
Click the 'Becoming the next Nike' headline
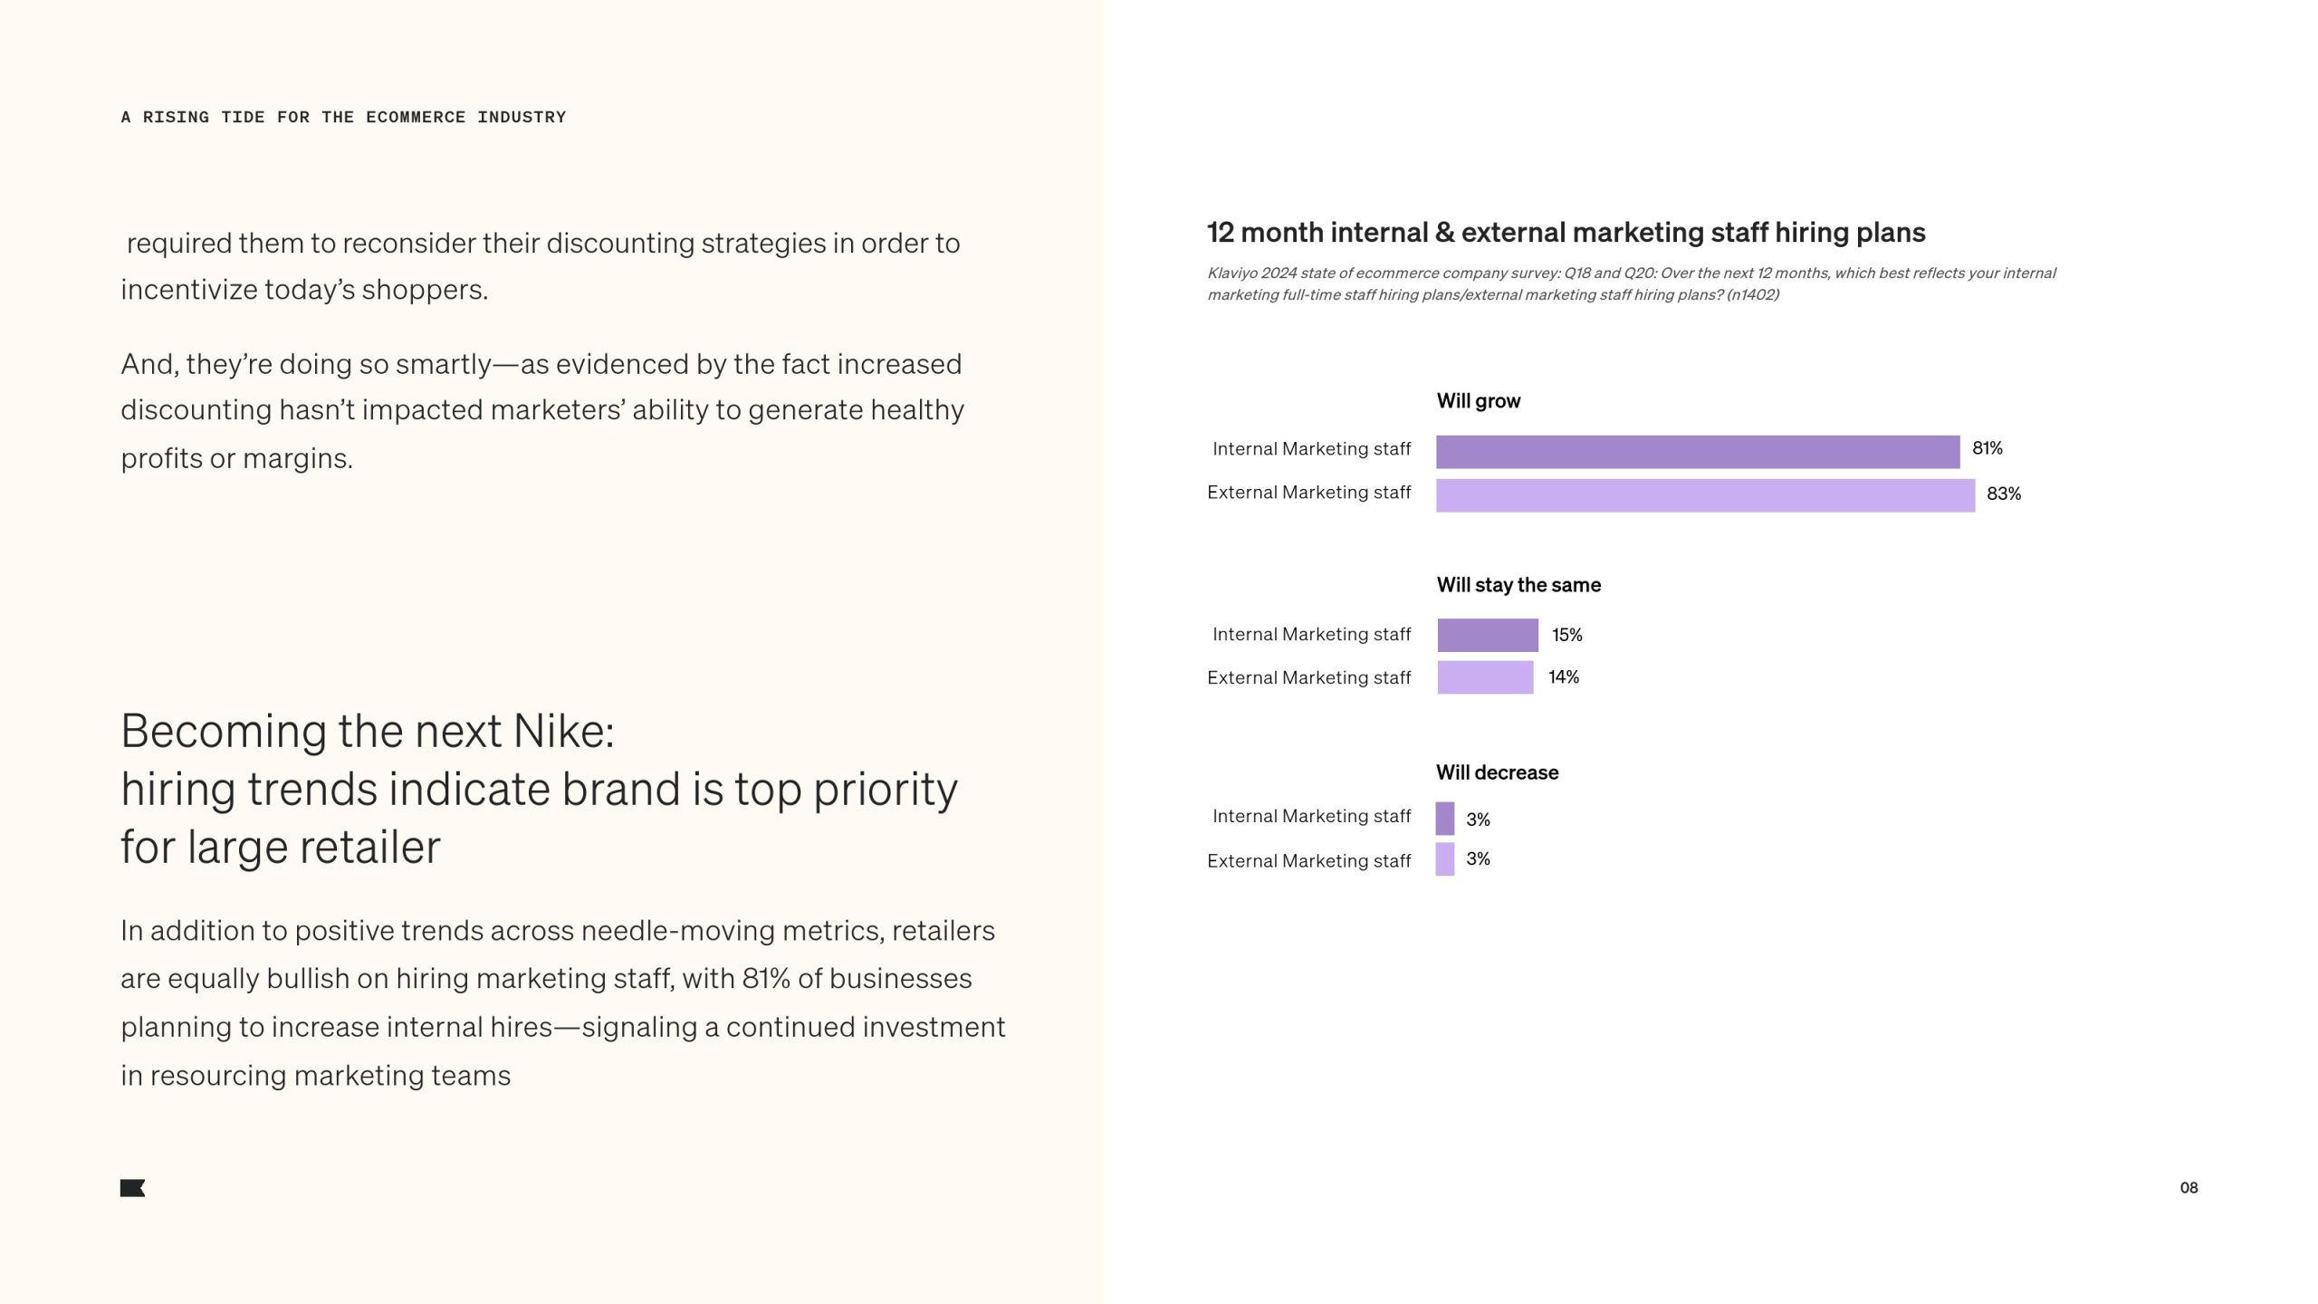(x=539, y=788)
